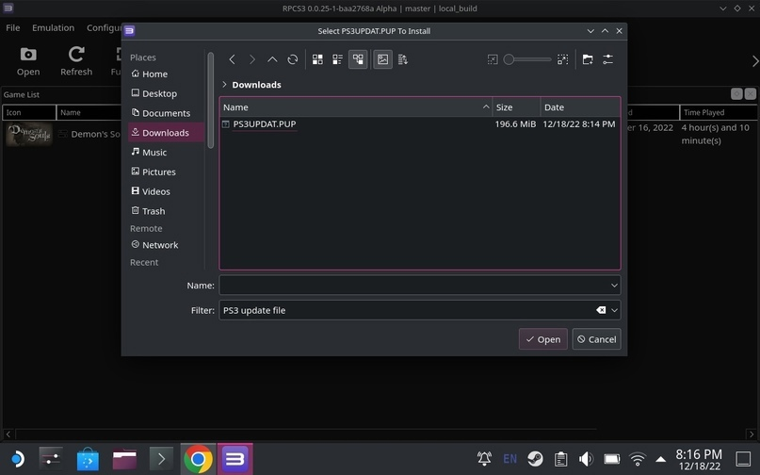This screenshot has width=760, height=475.
Task: Open the Steam tray icon
Action: coord(535,458)
